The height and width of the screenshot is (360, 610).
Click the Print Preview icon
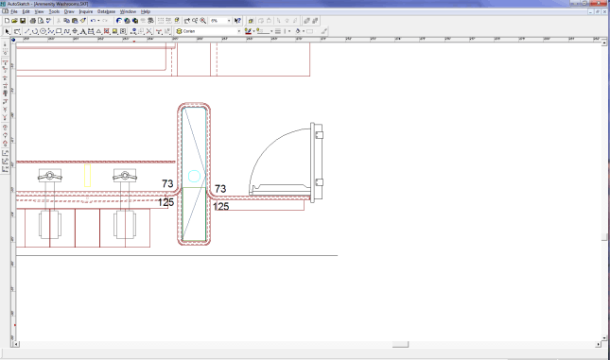tap(41, 21)
